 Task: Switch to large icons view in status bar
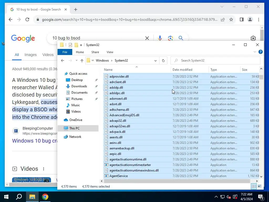click(260, 186)
